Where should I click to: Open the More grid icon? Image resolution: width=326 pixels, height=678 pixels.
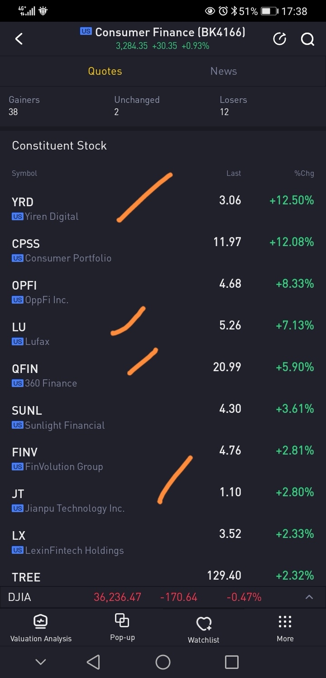pos(285,621)
